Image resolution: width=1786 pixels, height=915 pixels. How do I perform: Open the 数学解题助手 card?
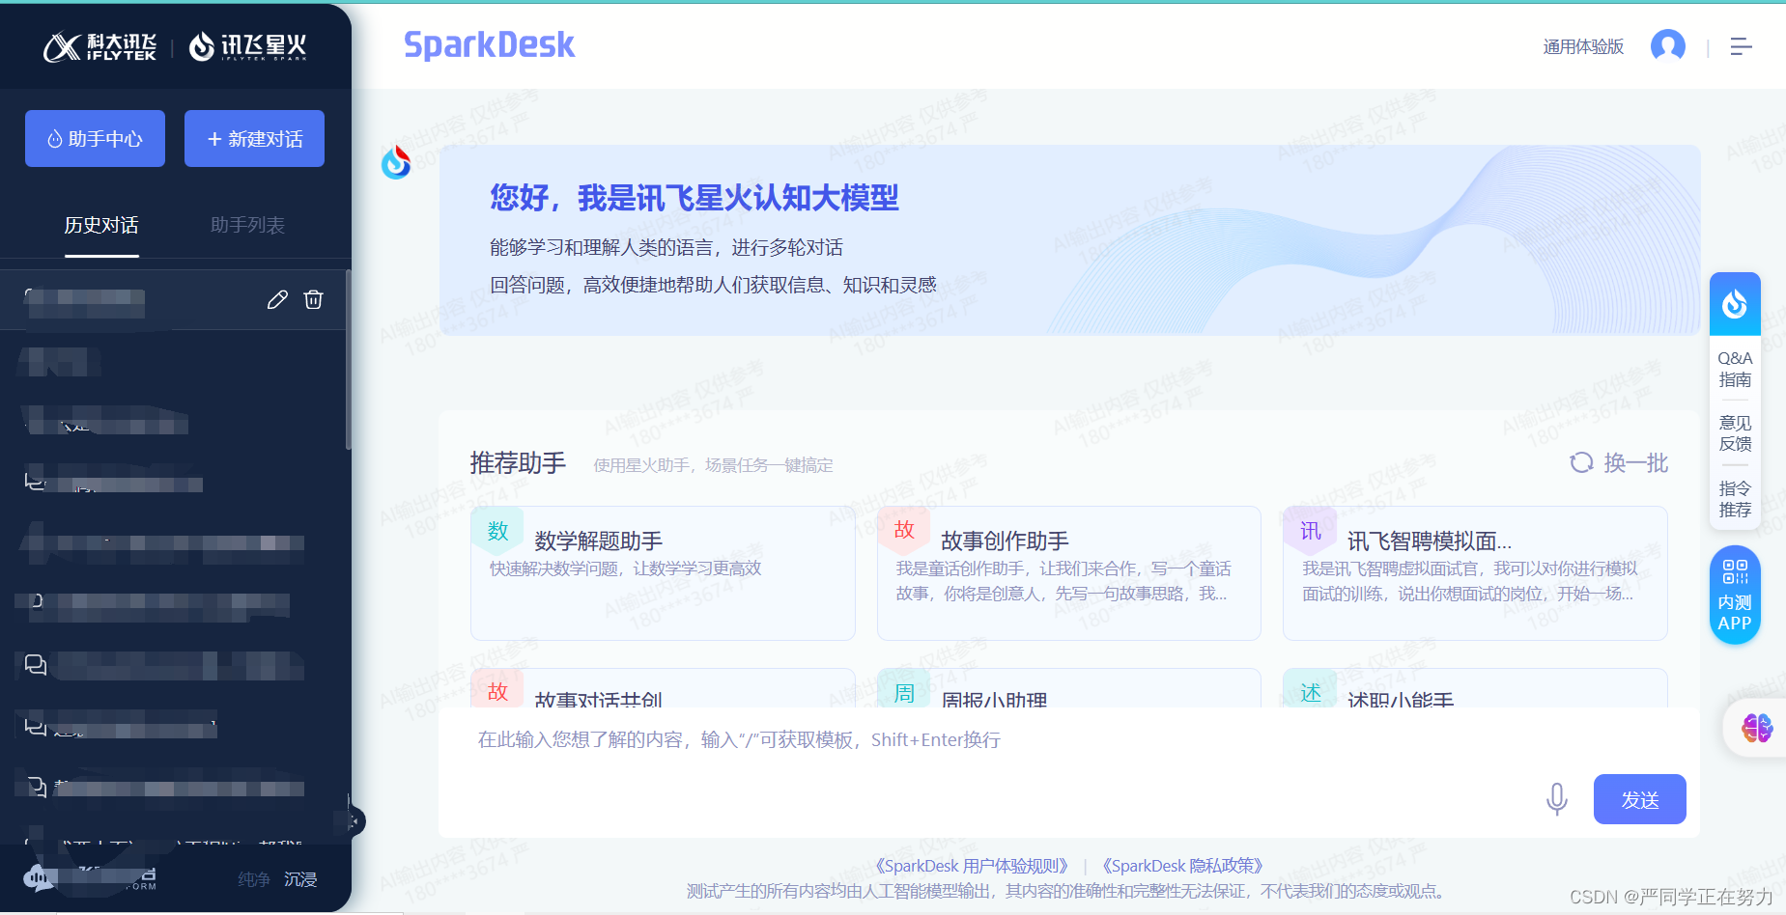pos(663,573)
